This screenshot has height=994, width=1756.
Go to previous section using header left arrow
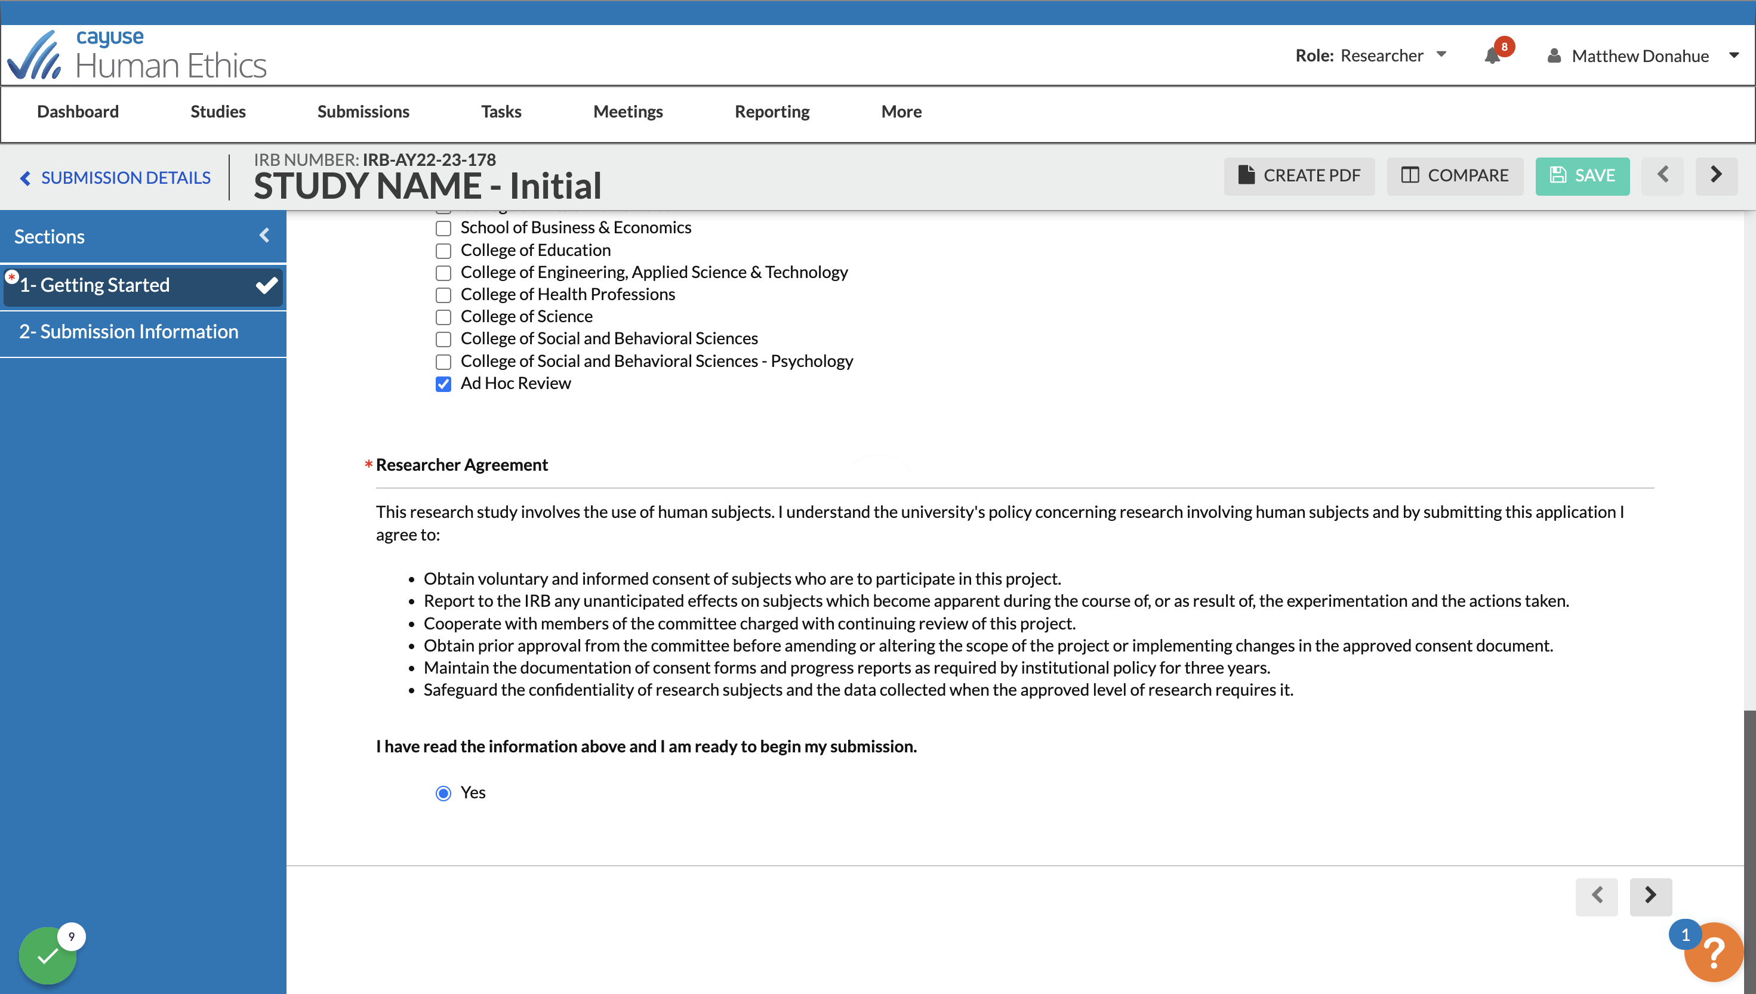coord(1662,175)
